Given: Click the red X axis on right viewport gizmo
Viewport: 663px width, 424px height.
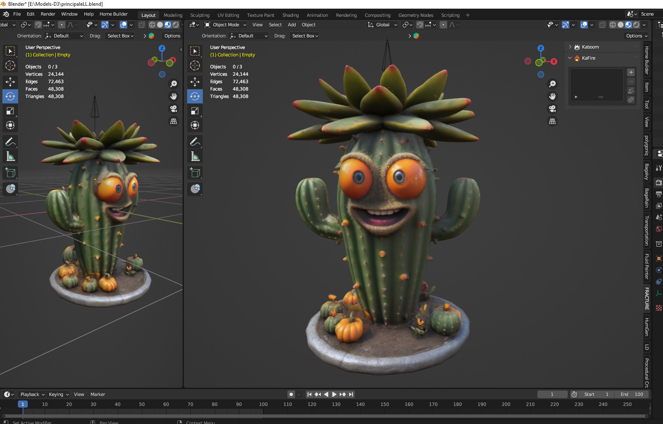Looking at the screenshot, I should click(554, 62).
